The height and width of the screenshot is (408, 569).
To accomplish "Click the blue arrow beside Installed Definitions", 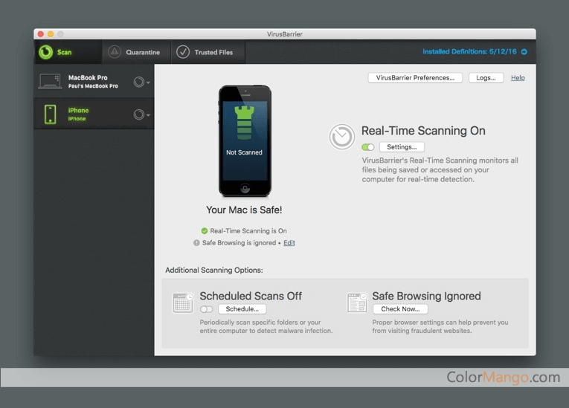I will click(524, 52).
